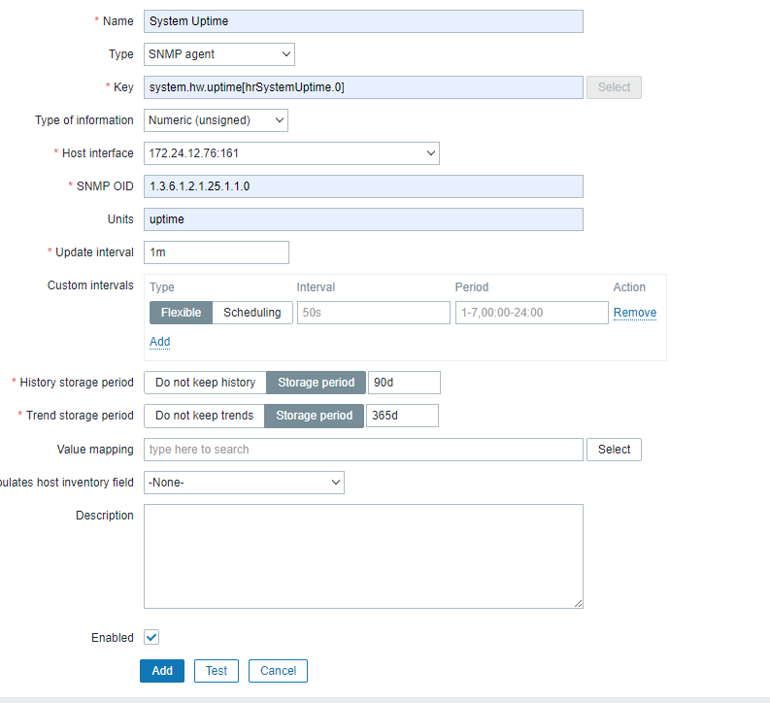The image size is (770, 703).
Task: Click the Value mapping search field
Action: pos(363,450)
